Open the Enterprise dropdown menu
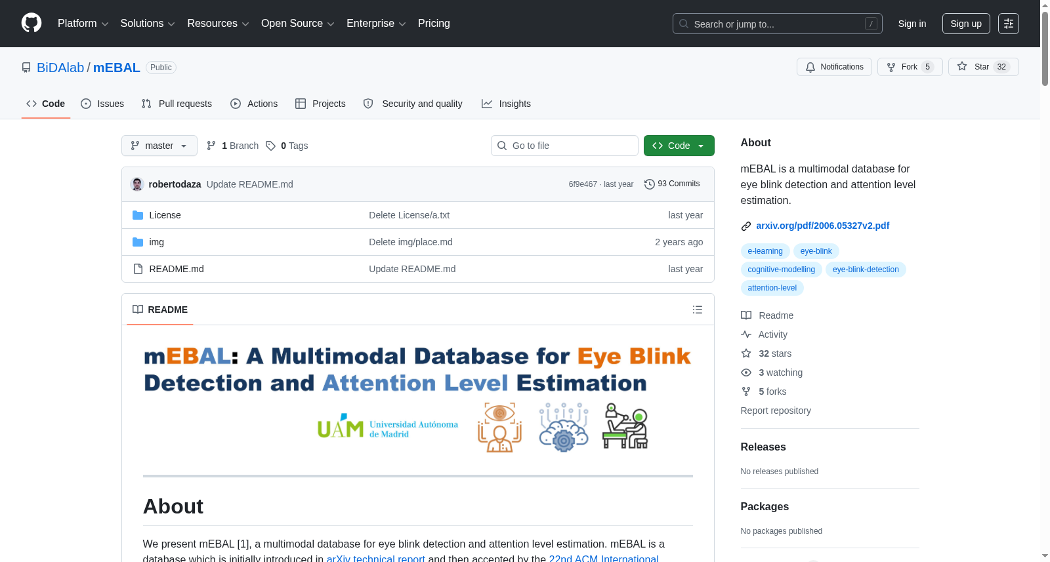This screenshot has width=1050, height=562. pos(376,24)
